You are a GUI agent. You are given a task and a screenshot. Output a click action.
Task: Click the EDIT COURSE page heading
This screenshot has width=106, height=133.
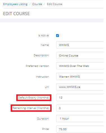click(16, 14)
